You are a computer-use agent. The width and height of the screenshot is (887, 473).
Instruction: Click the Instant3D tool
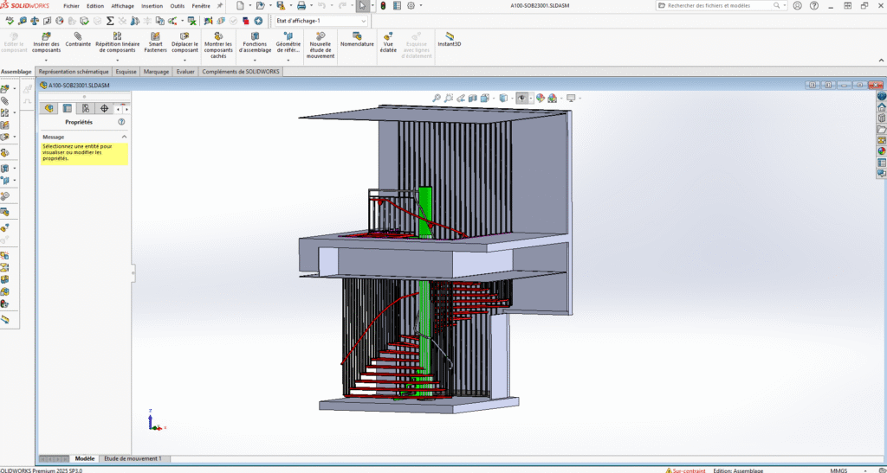click(x=450, y=36)
